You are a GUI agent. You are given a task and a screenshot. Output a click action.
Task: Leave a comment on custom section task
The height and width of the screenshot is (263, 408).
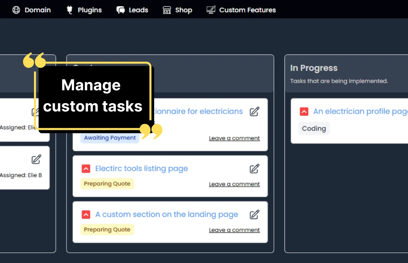pos(234,230)
